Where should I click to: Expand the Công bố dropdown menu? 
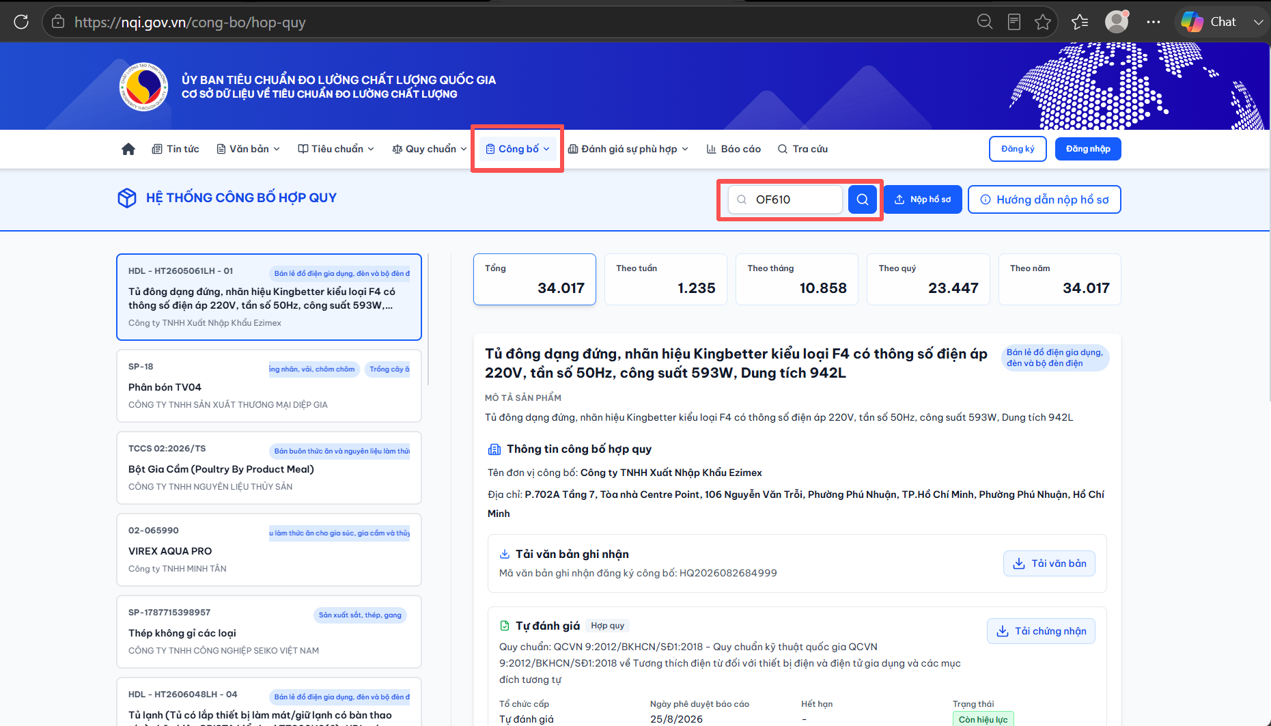[x=517, y=149]
